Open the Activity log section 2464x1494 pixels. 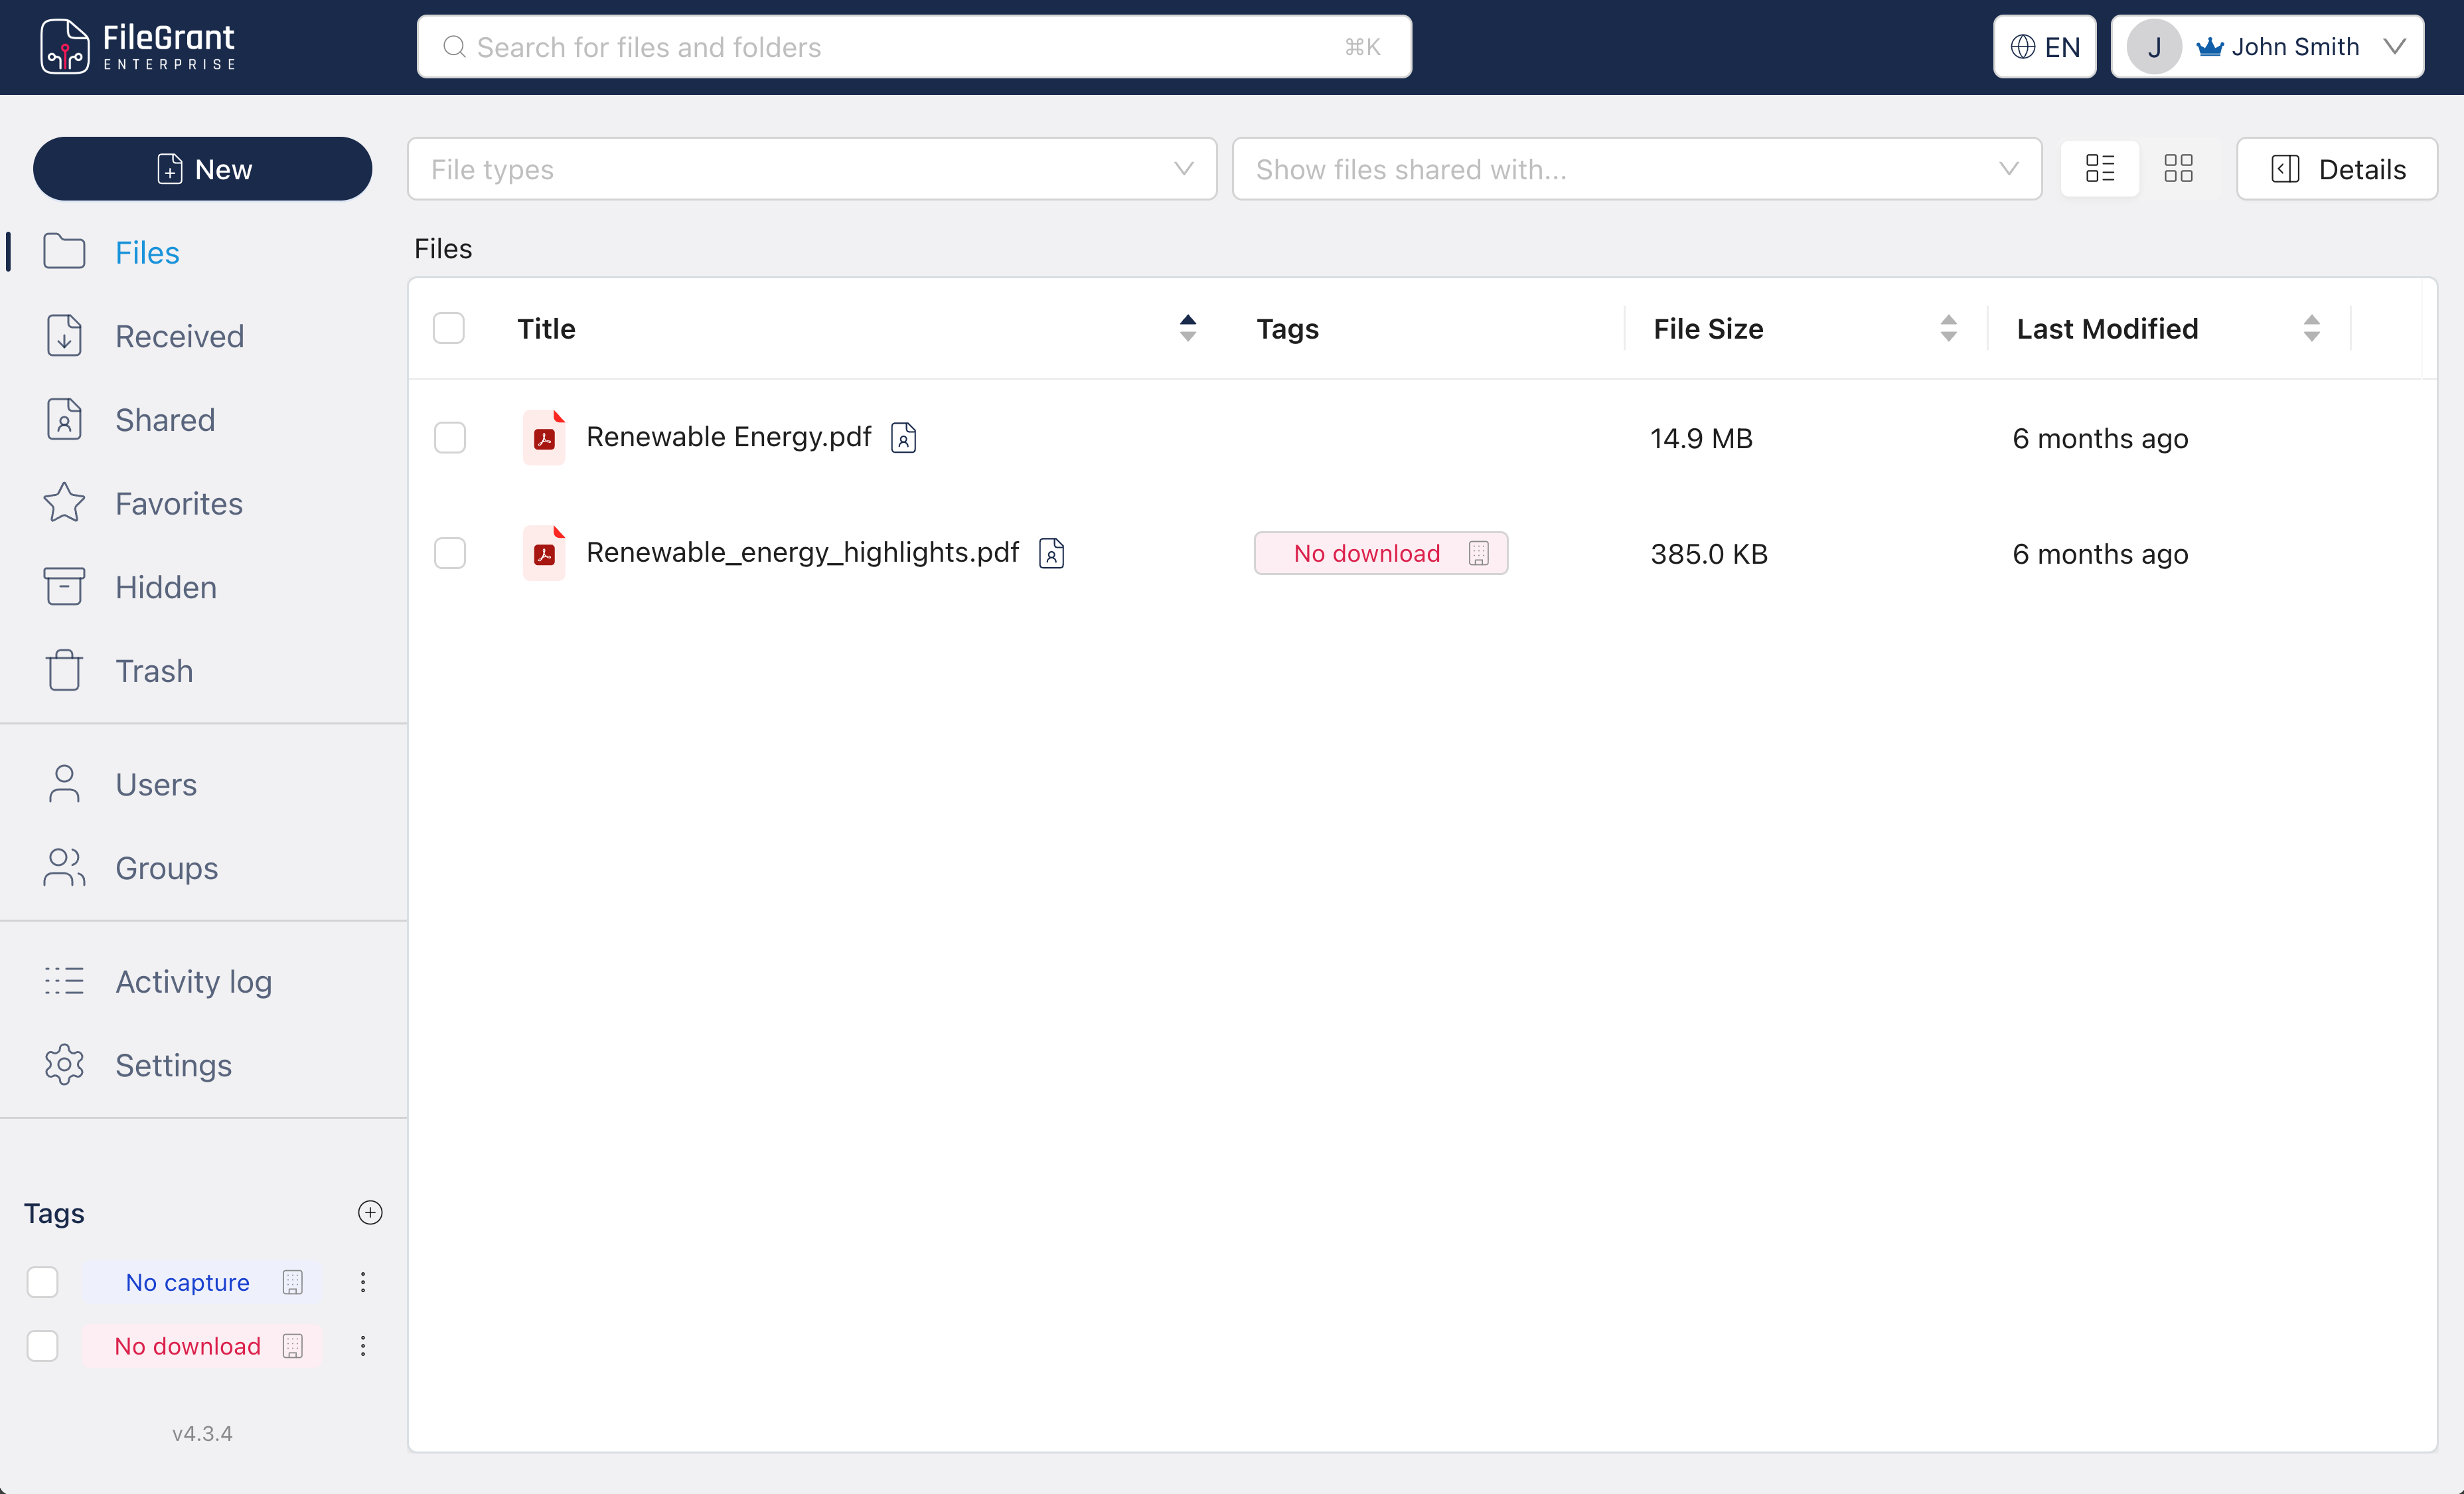(193, 982)
